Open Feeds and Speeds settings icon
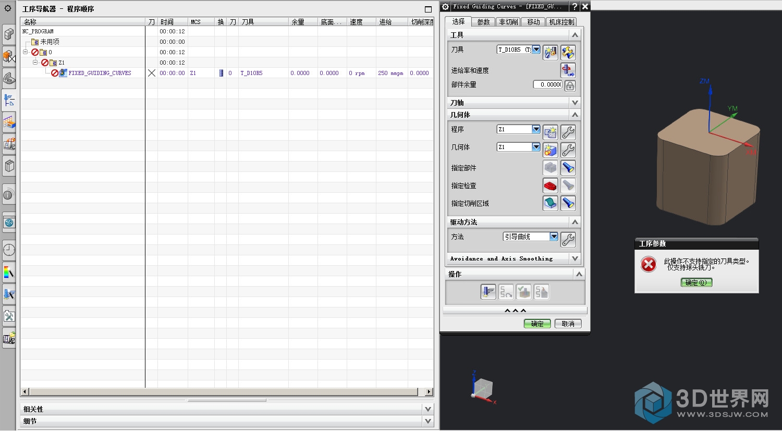 point(568,70)
